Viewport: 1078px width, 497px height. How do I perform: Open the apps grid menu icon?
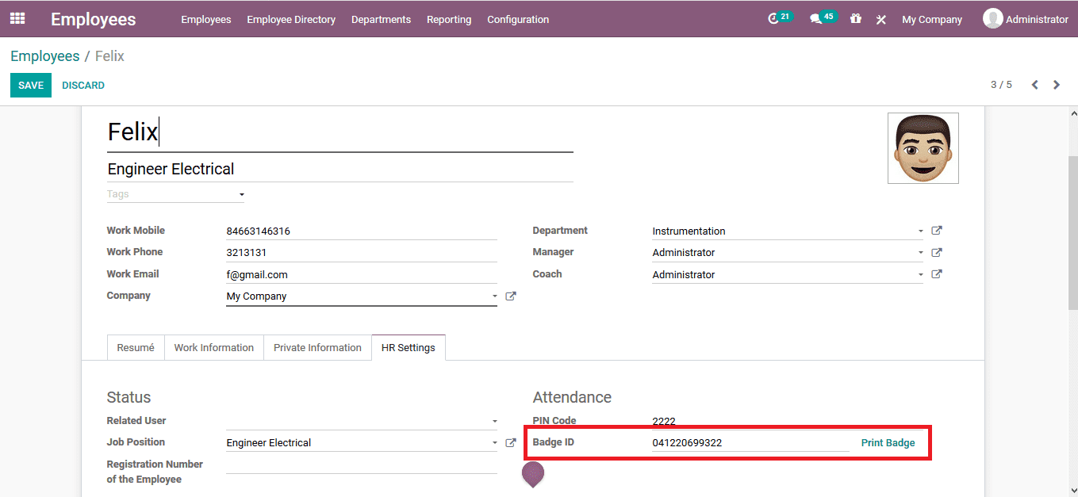[17, 18]
